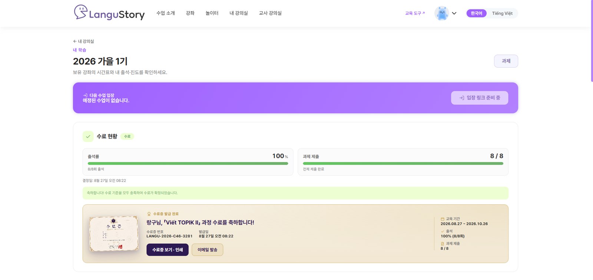Viewport: 593px width, 280px height.
Task: Click the 과제 button
Action: (x=506, y=61)
